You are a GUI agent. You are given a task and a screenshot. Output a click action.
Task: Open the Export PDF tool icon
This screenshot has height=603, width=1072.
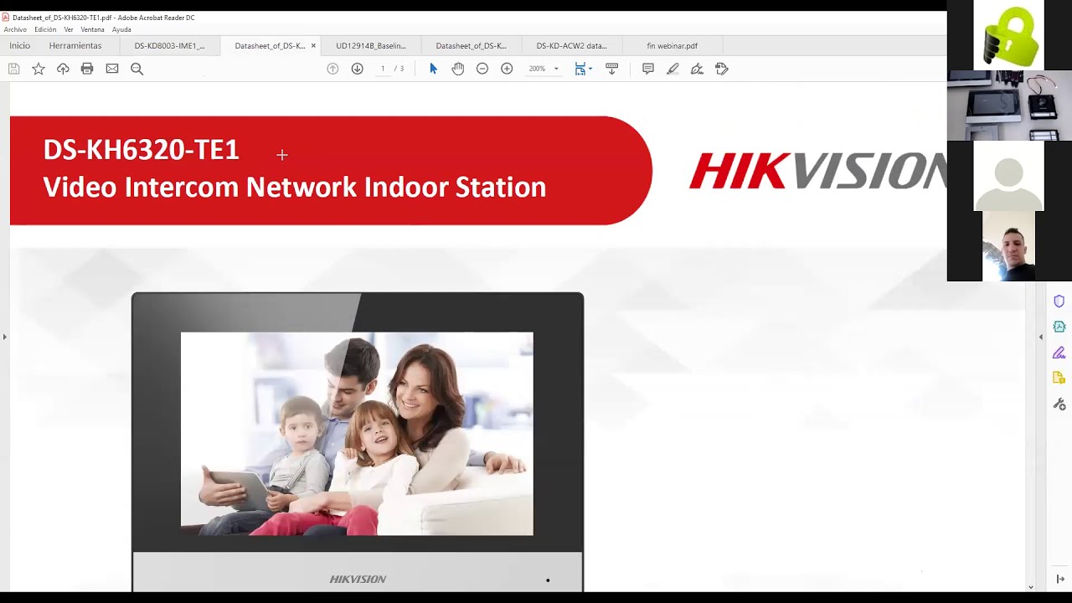coord(1059,327)
